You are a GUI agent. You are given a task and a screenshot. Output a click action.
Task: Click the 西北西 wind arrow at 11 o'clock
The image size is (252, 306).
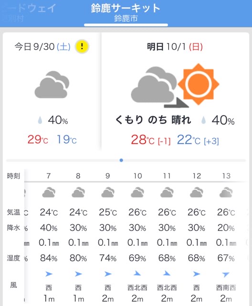pyautogui.click(x=167, y=273)
